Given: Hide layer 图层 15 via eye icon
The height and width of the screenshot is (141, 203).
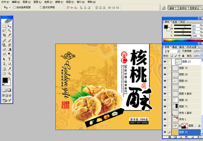Looking at the screenshot, I should pos(165,132).
